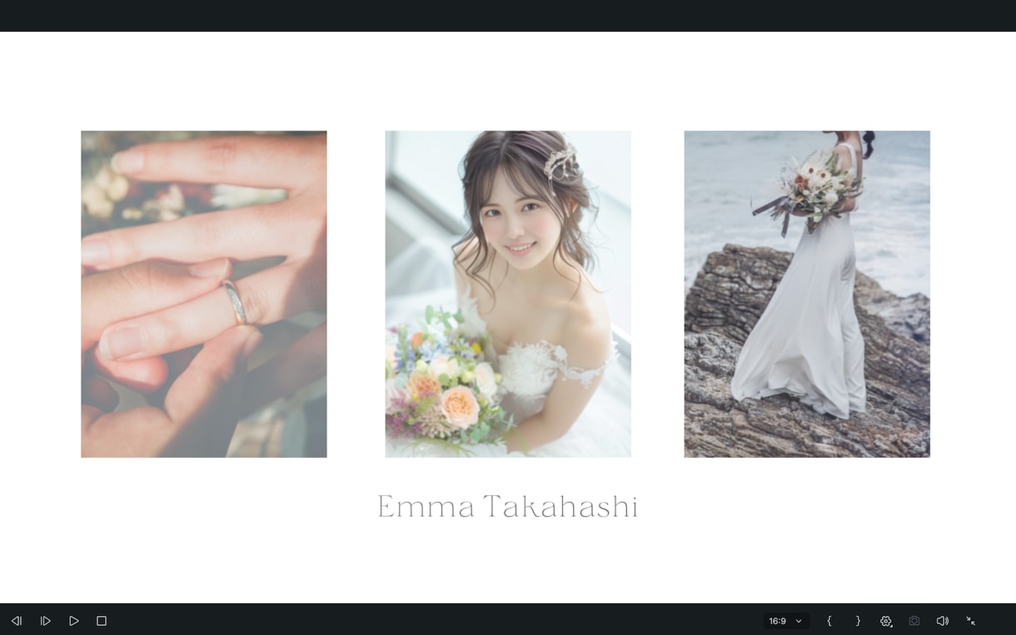Set the in point with left brace

[829, 621]
